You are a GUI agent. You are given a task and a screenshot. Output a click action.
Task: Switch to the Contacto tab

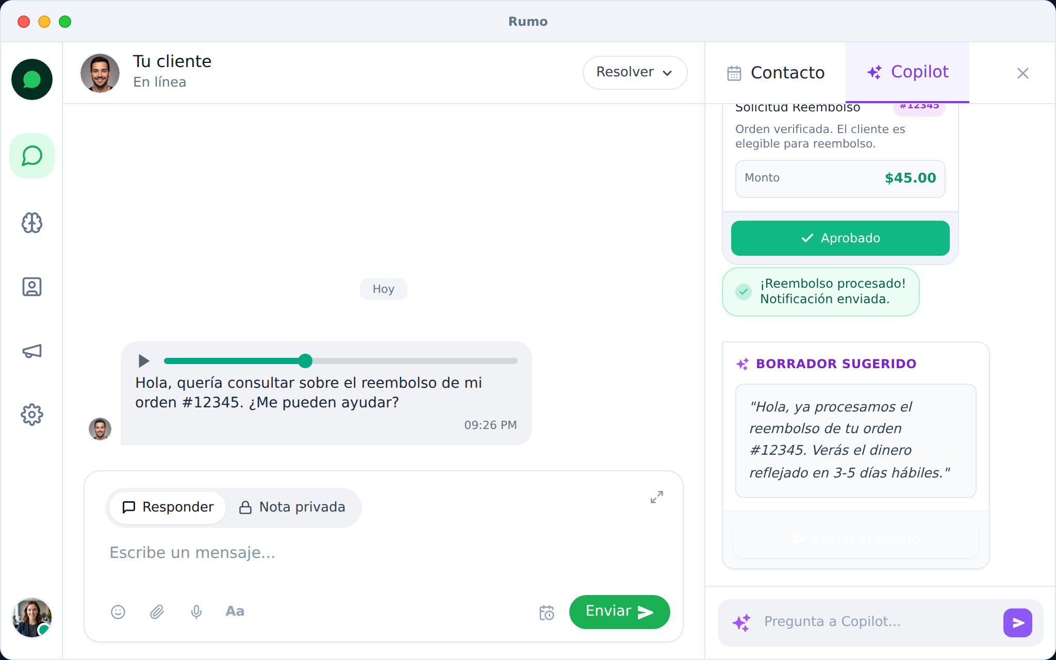click(x=776, y=73)
